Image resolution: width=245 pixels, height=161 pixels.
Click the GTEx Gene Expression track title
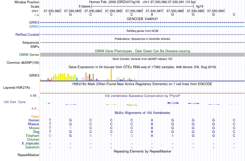(x=142, y=67)
